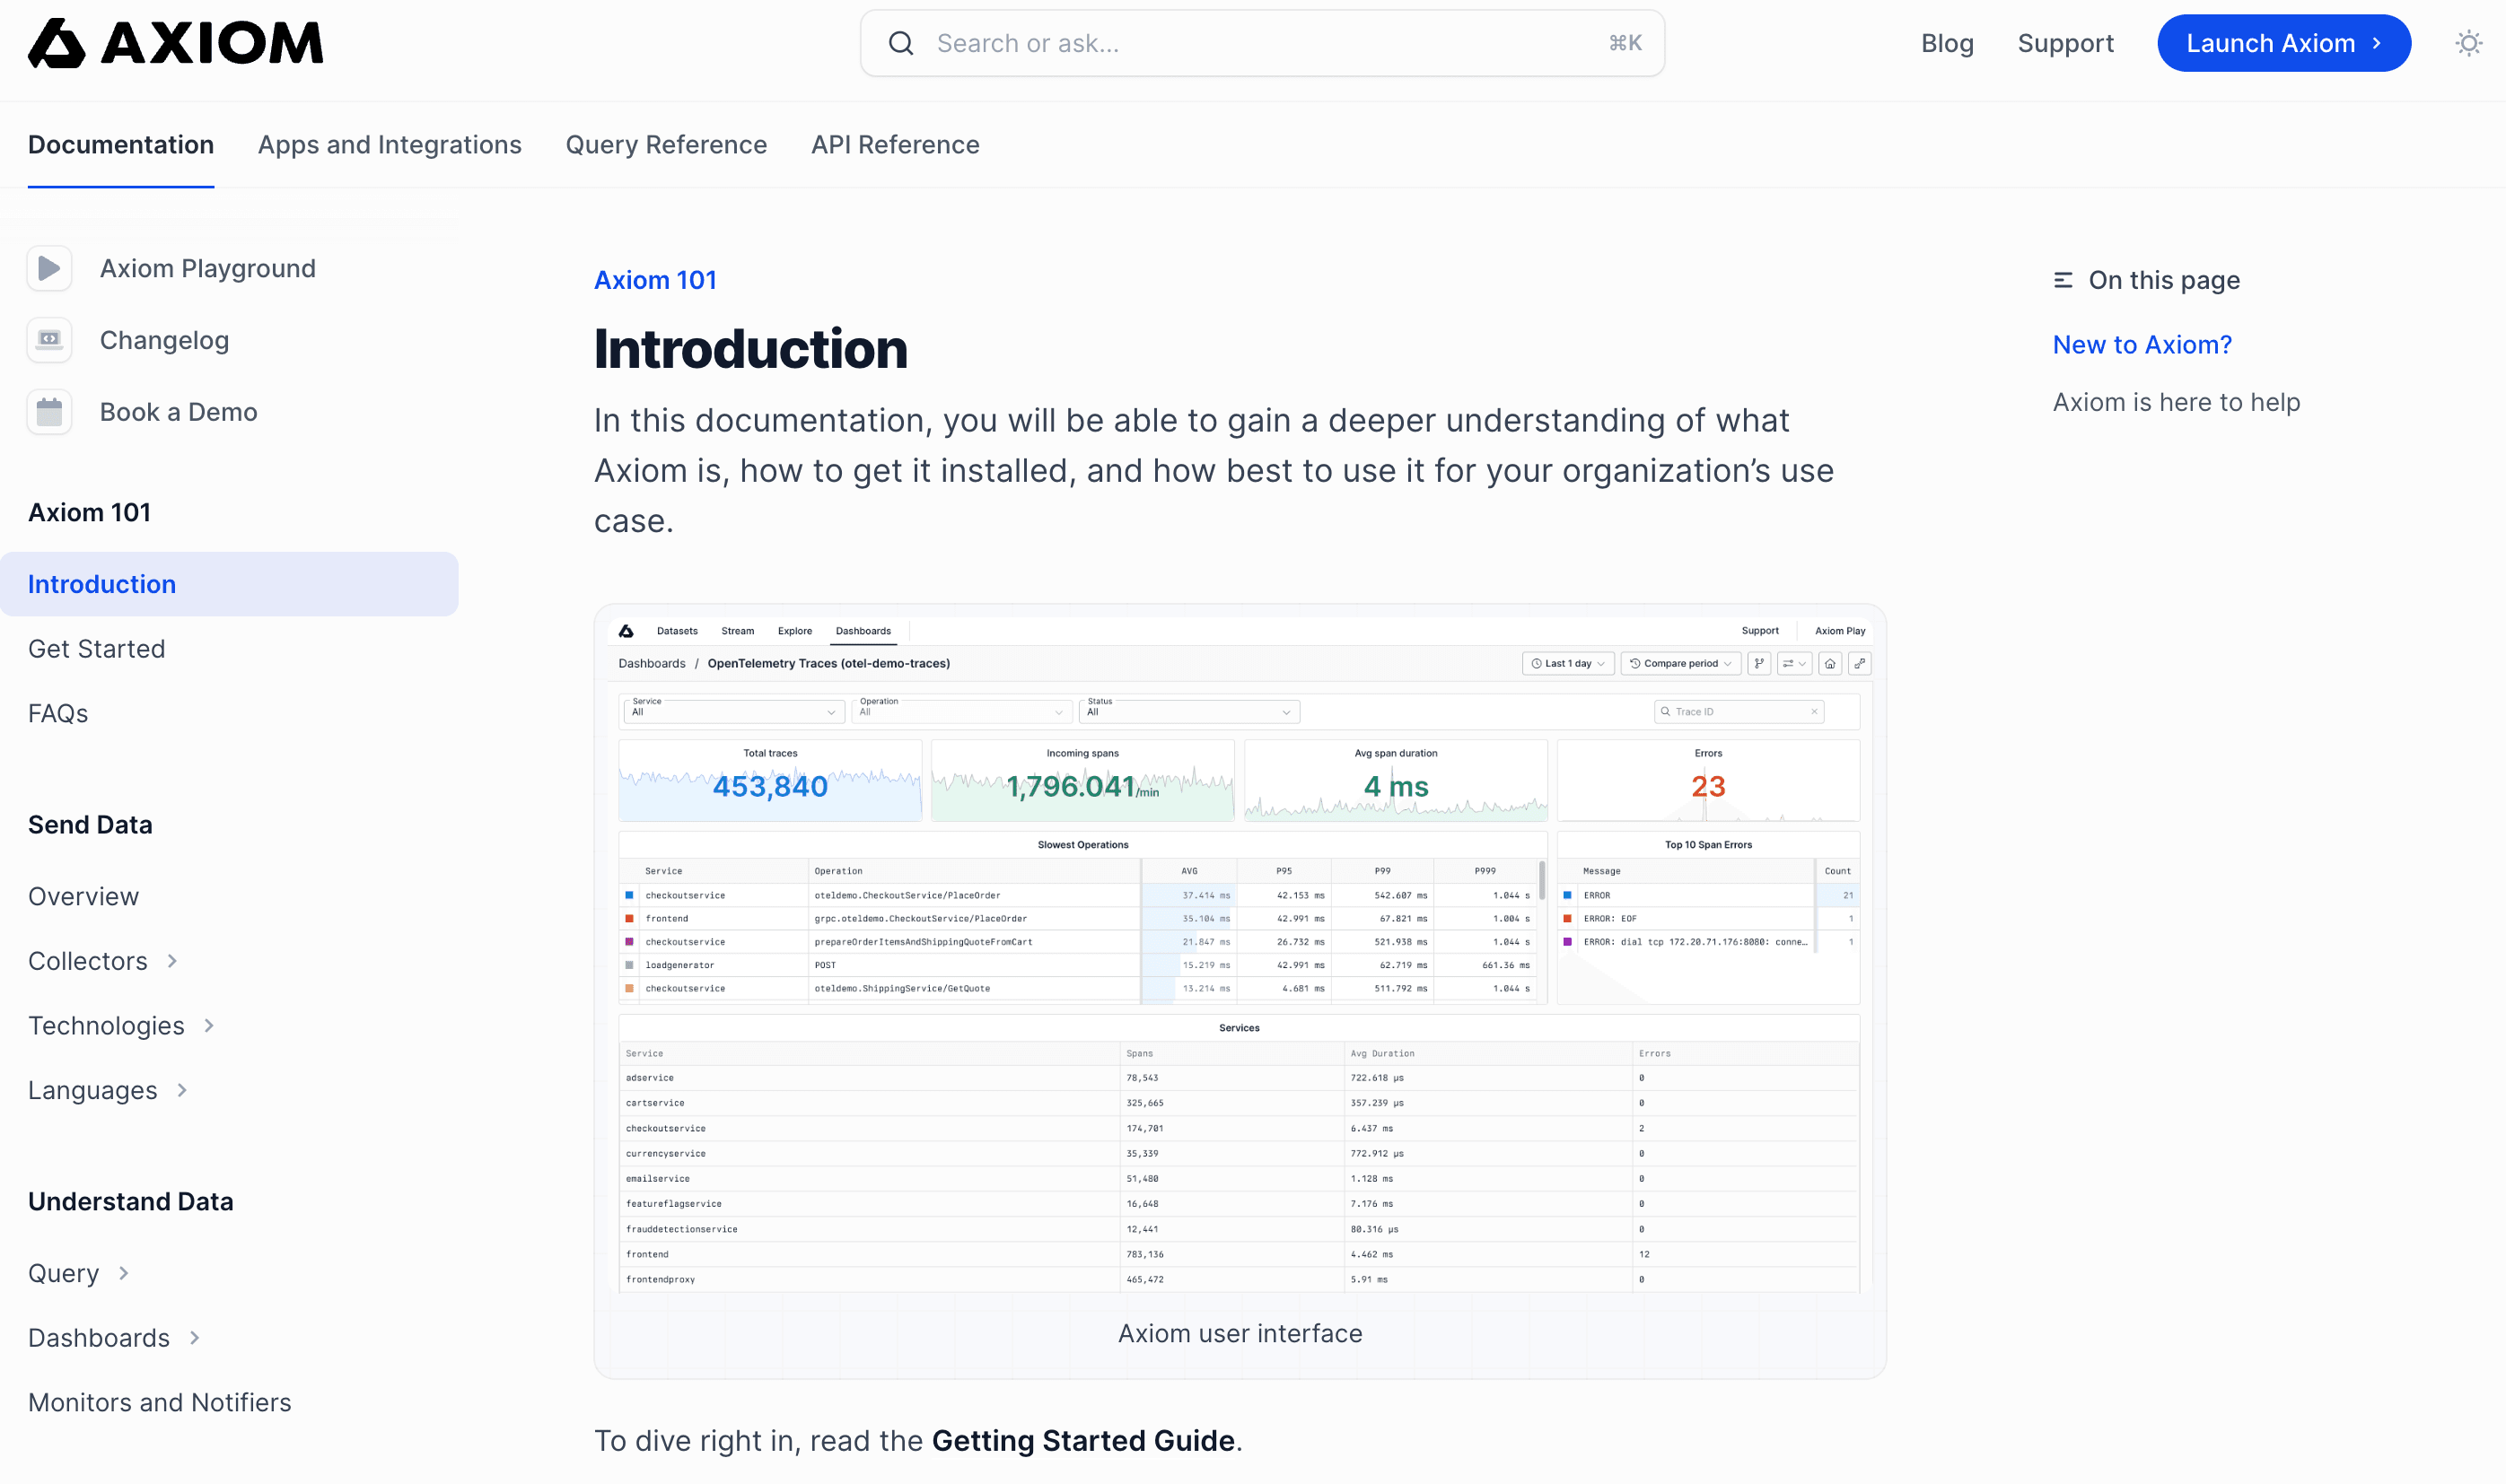Click the Dashboards breadcrumb in screenshot

pos(653,663)
